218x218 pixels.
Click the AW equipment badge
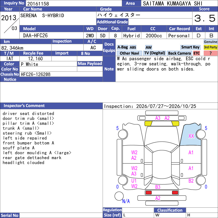(x=149, y=47)
